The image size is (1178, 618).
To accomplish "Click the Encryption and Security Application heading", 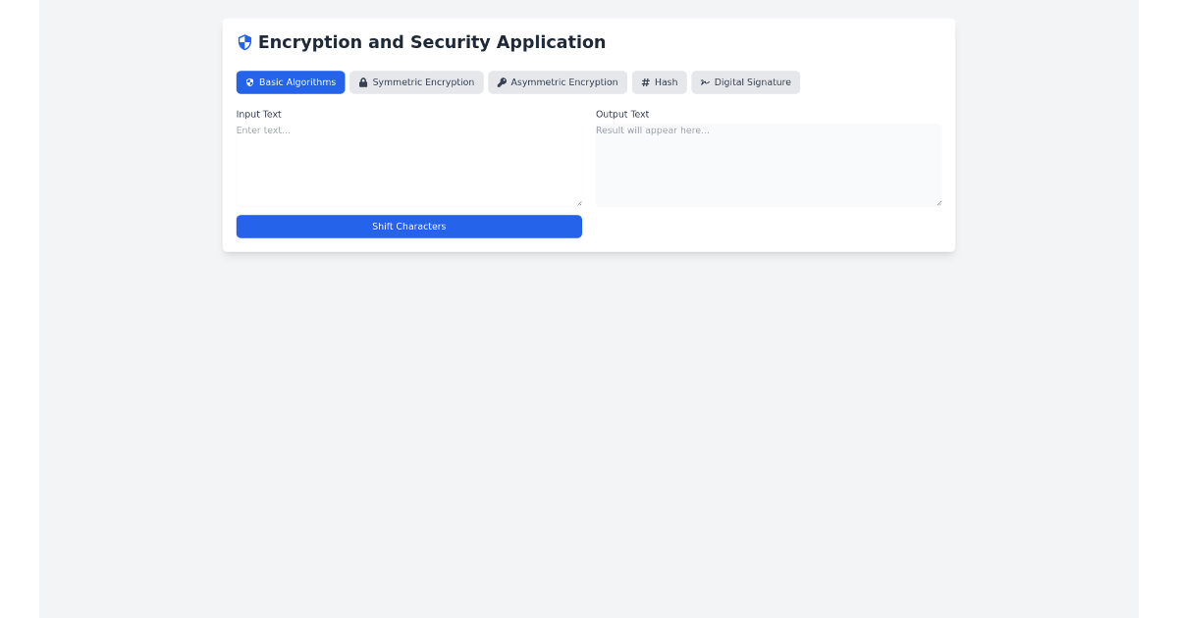I will pos(432,41).
